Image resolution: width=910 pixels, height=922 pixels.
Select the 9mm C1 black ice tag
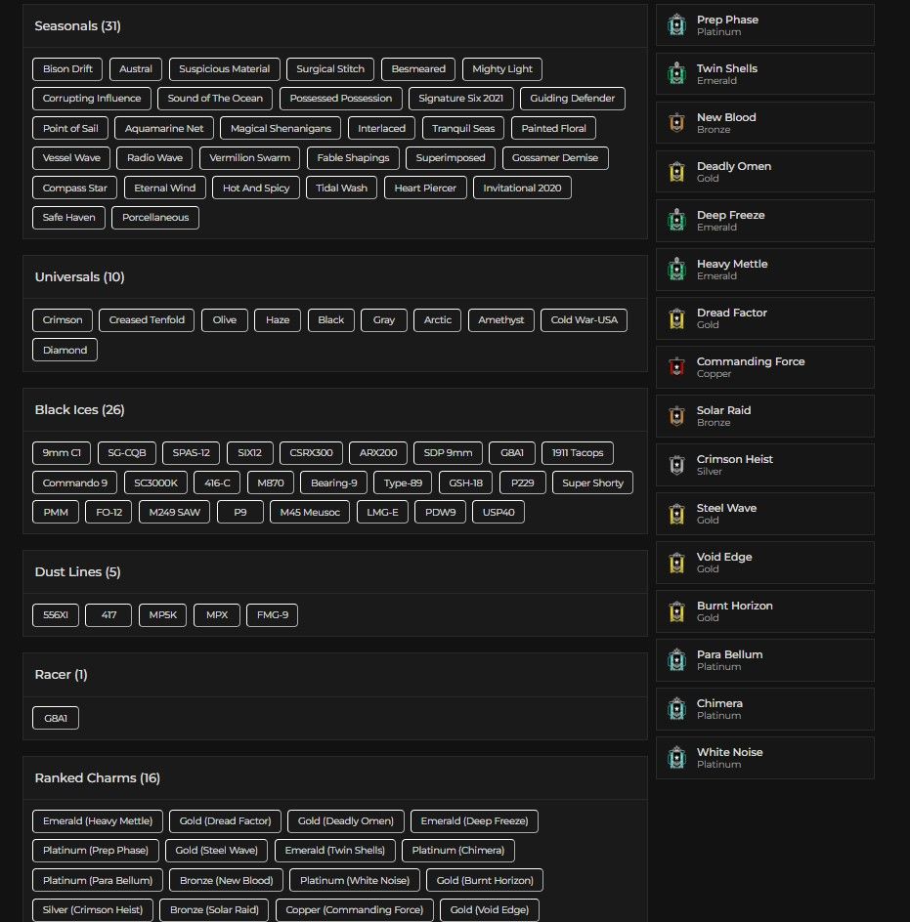coord(62,453)
